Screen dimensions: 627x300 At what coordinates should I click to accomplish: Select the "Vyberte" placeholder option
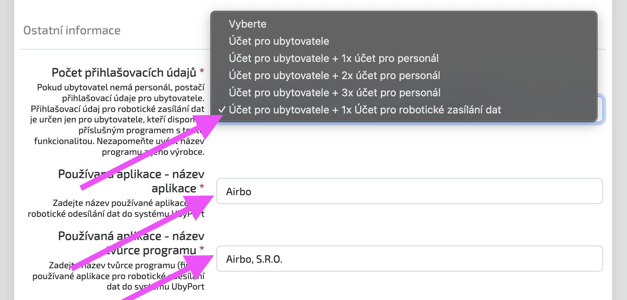pos(404,24)
